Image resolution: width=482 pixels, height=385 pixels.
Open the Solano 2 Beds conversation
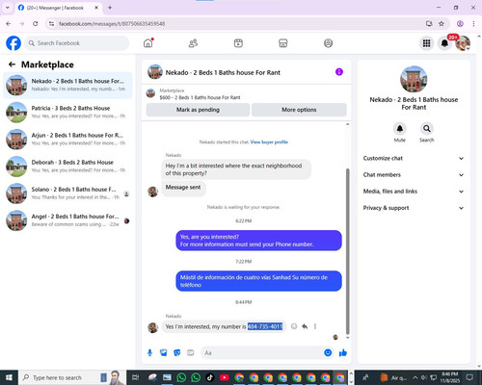pyautogui.click(x=67, y=193)
